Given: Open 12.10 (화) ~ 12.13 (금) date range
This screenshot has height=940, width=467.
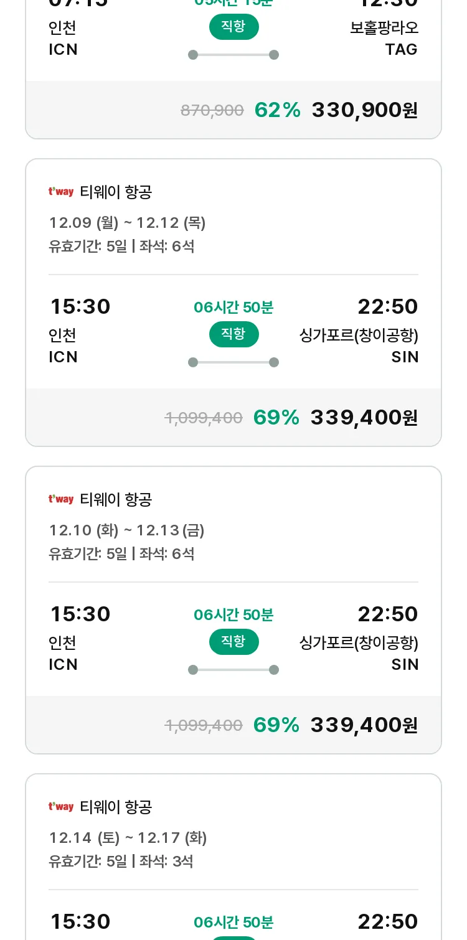Looking at the screenshot, I should coord(126,530).
